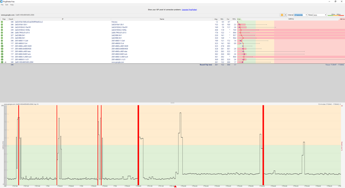The height and width of the screenshot is (188, 345).
Task: Click the 10 minutes time range label on timeline
Action: click(328, 104)
